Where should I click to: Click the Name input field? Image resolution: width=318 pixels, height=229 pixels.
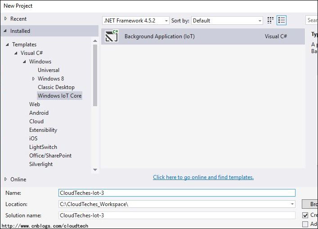pyautogui.click(x=177, y=193)
